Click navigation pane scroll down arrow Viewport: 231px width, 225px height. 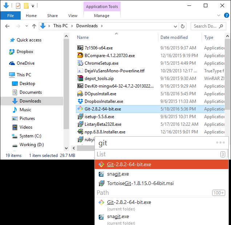(66, 148)
